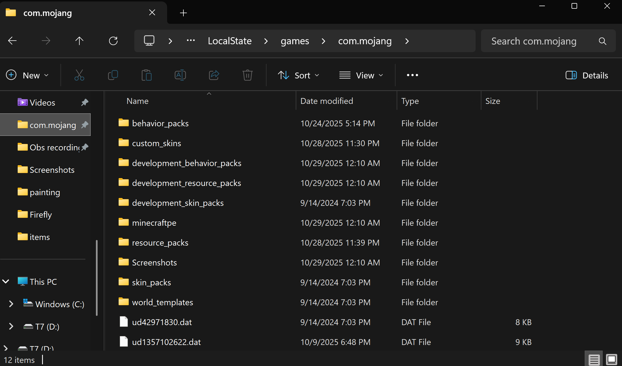Open See more three-dots toolbar menu

[412, 75]
